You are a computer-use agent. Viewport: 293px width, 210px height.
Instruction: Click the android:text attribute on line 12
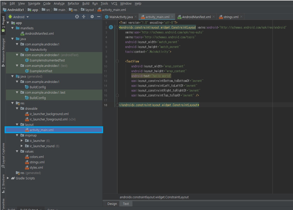click(x=151, y=76)
